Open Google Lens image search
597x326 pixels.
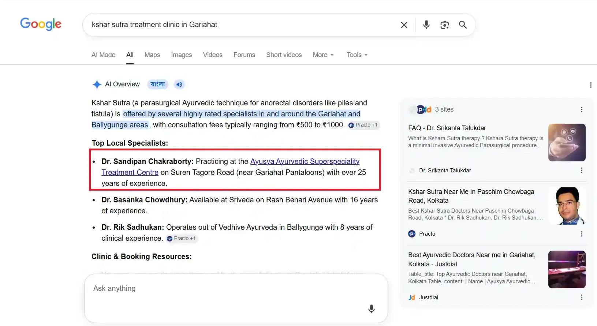point(445,25)
